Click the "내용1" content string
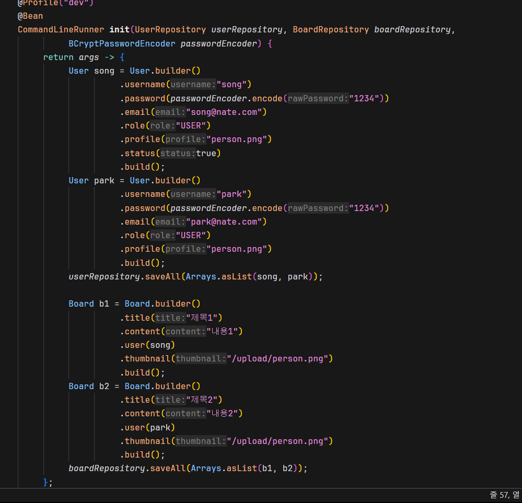 222,332
